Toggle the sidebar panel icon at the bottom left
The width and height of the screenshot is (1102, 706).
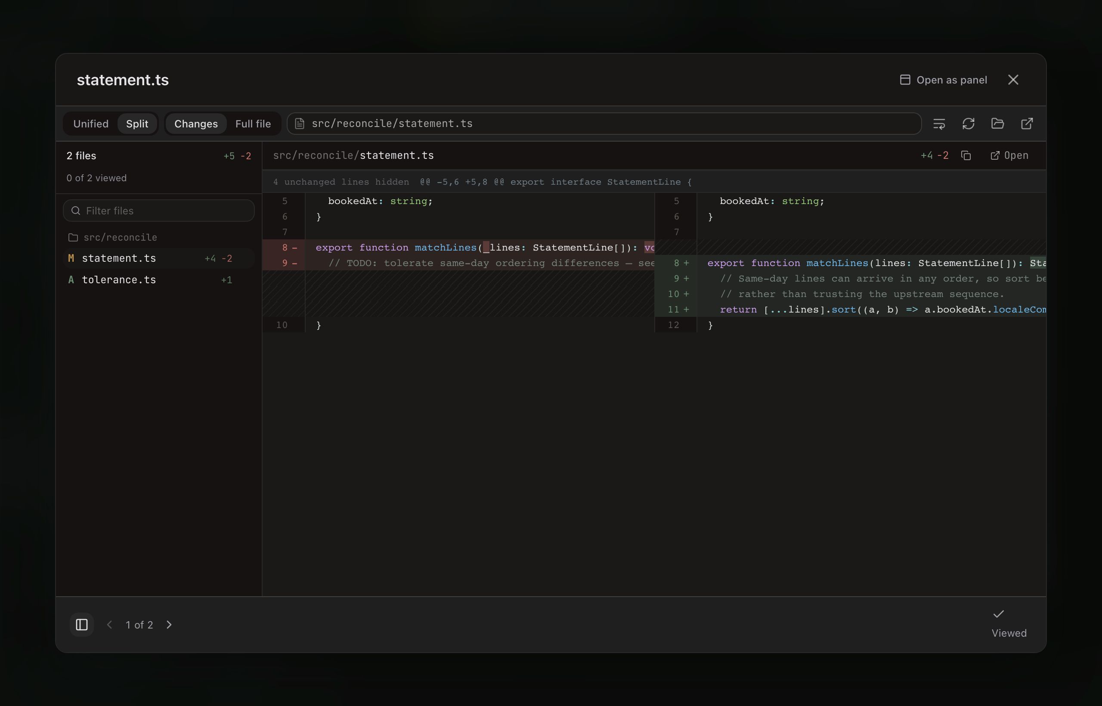click(82, 624)
